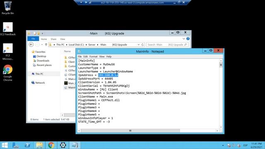Image resolution: width=265 pixels, height=149 pixels.
Task: Show hidden tray icons arrow
Action: tap(223, 145)
